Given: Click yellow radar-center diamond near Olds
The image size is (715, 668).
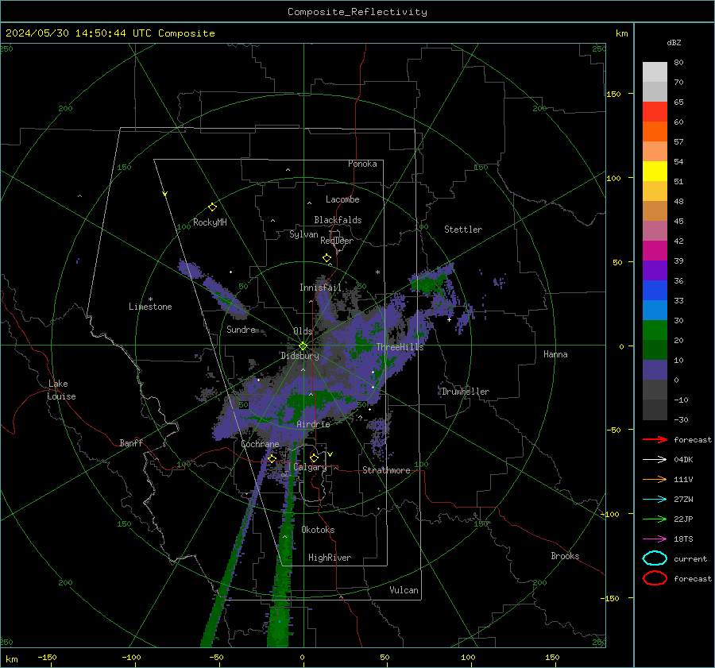Looking at the screenshot, I should (x=303, y=346).
